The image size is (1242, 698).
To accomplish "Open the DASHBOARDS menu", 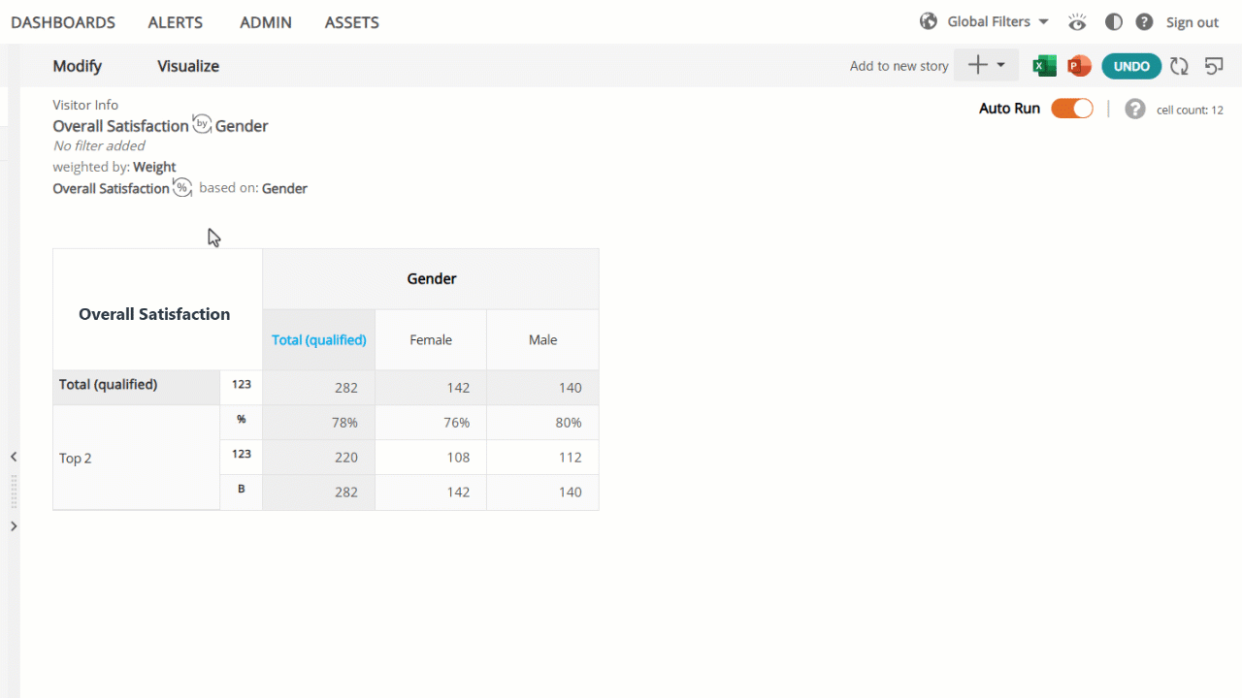I will [x=63, y=22].
